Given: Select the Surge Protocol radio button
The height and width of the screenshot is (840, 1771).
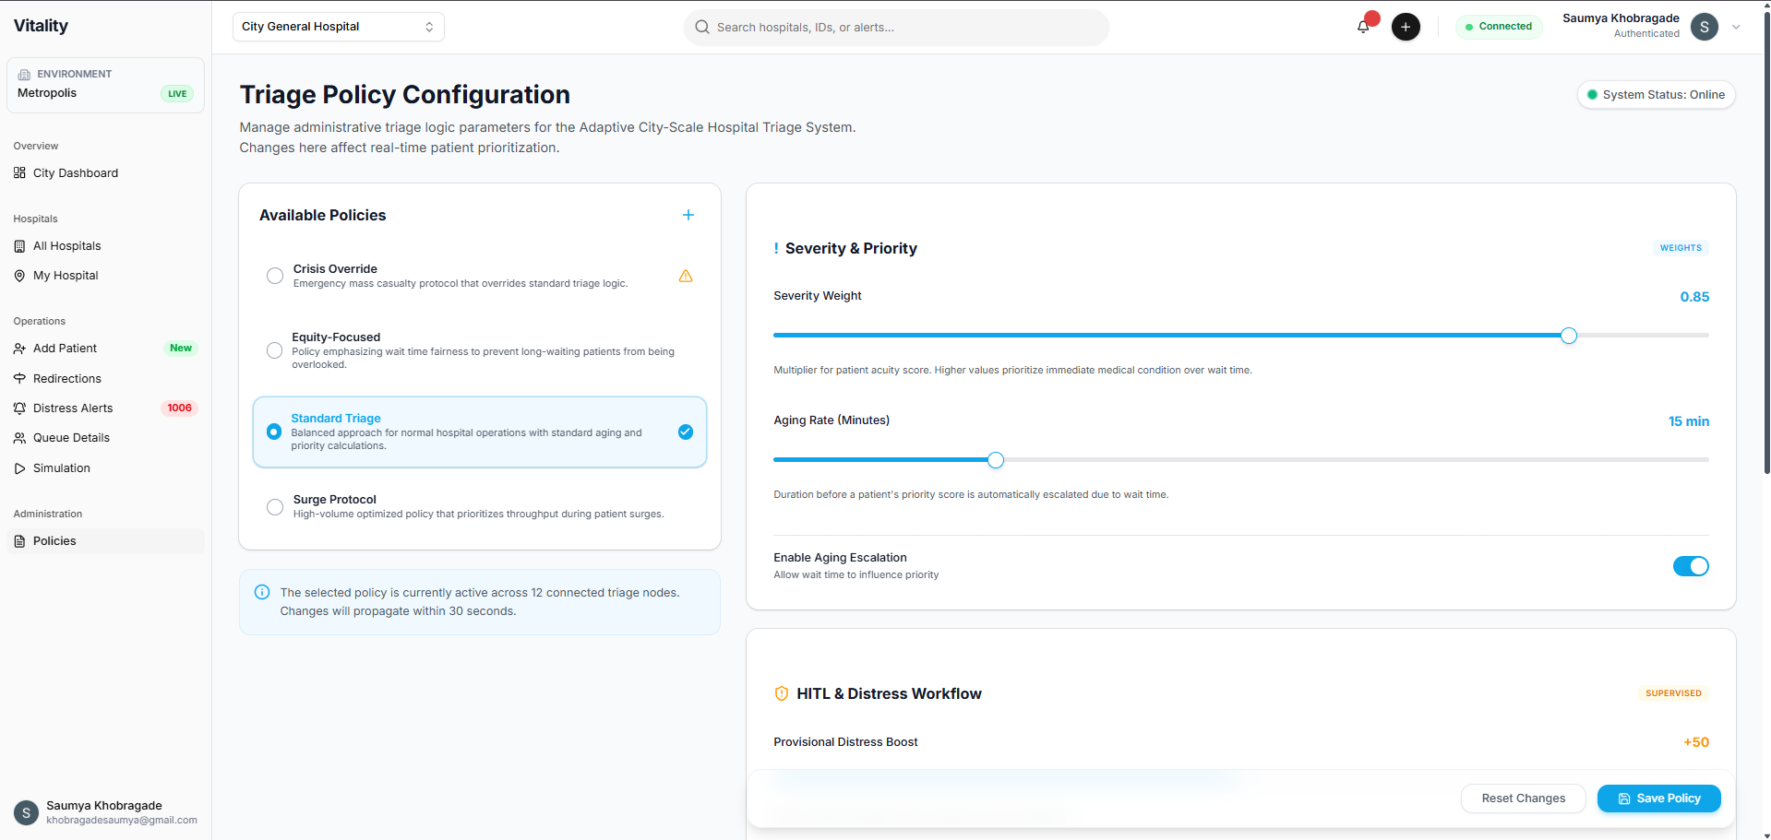Looking at the screenshot, I should 275,506.
